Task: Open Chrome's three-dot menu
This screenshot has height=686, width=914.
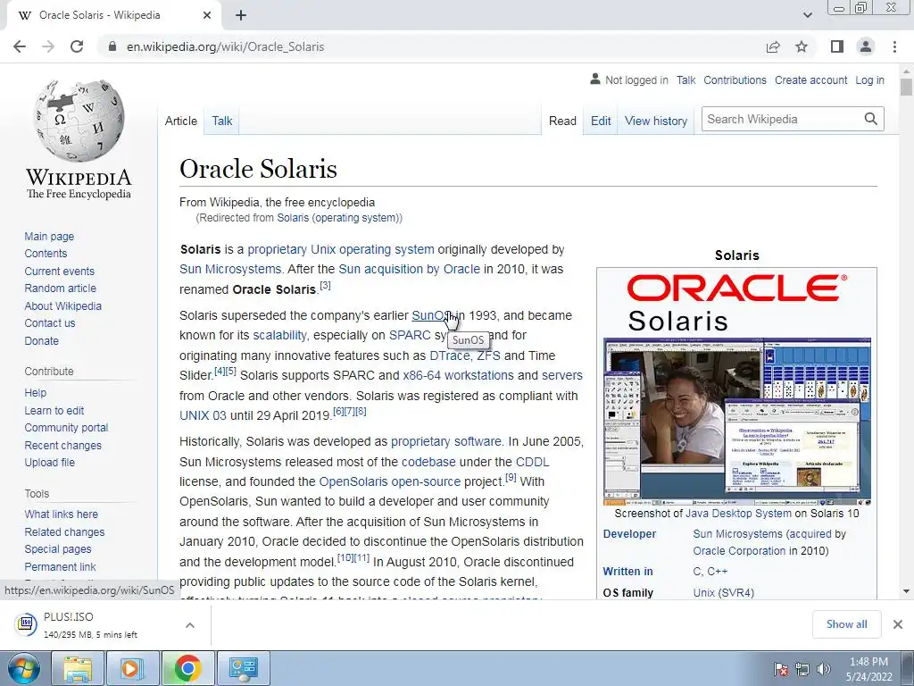Action: coord(894,46)
